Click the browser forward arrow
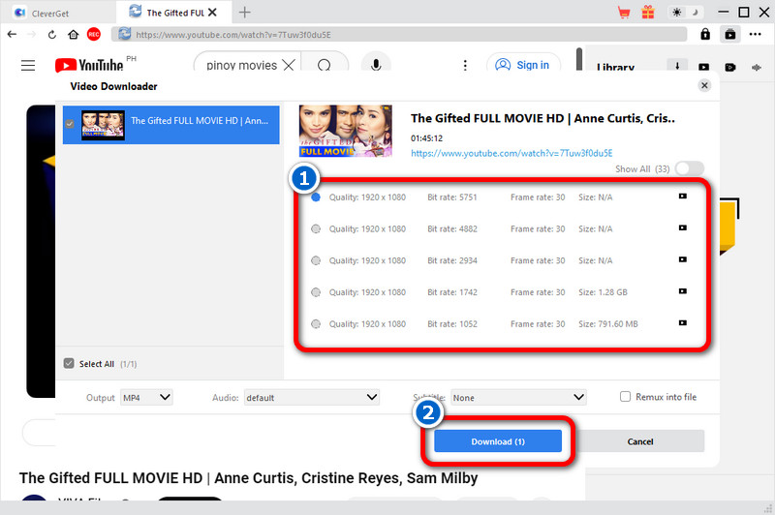The image size is (775, 515). (31, 35)
